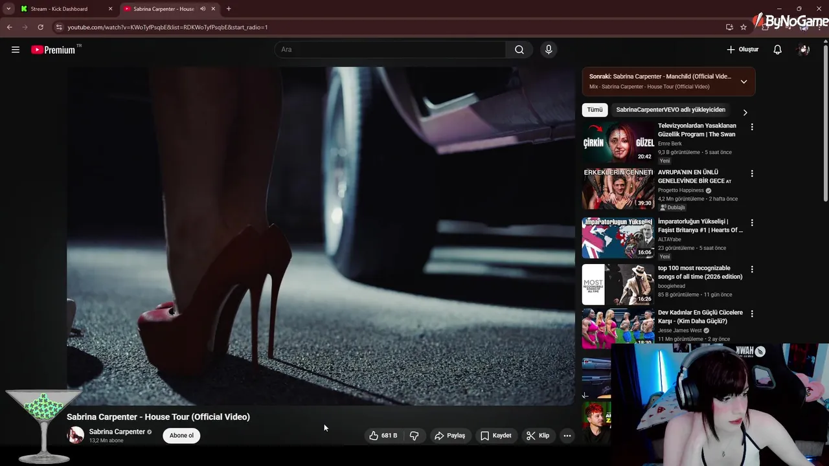The width and height of the screenshot is (829, 466).
Task: Open The Swan video thumbnail
Action: coord(618,142)
